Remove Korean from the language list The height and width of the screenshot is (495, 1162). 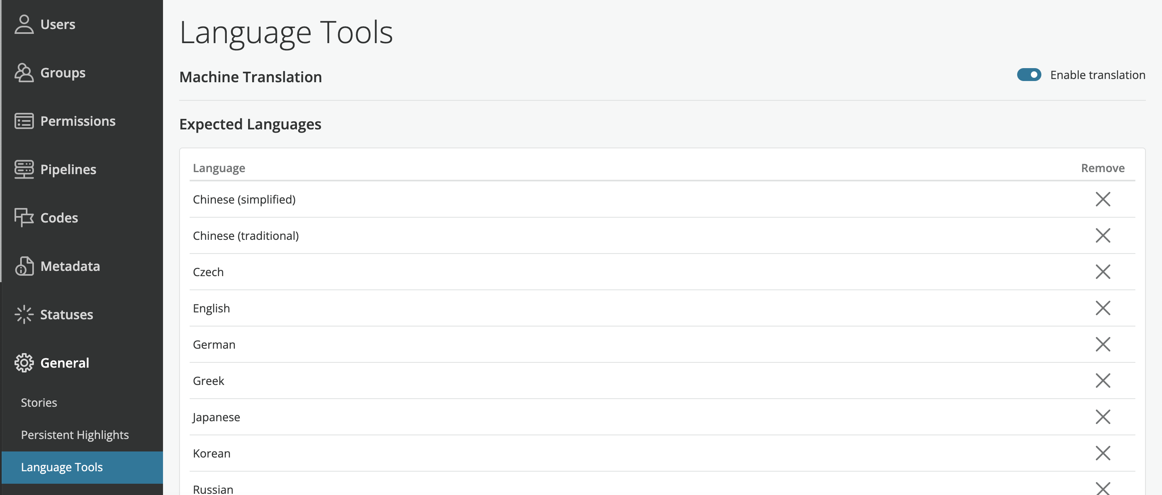1103,453
